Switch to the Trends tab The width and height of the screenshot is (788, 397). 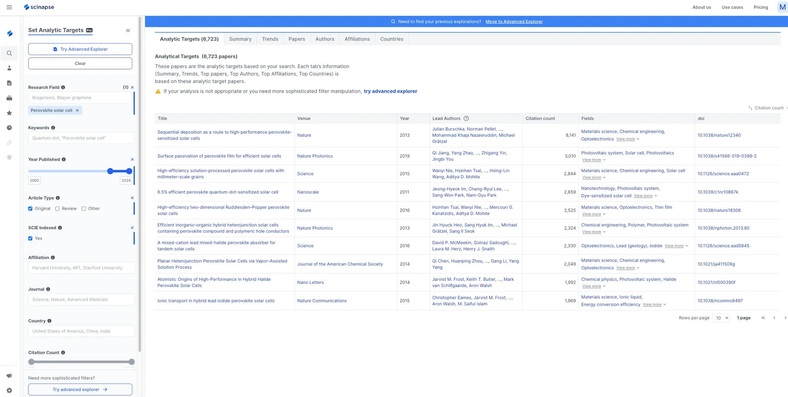tap(270, 39)
